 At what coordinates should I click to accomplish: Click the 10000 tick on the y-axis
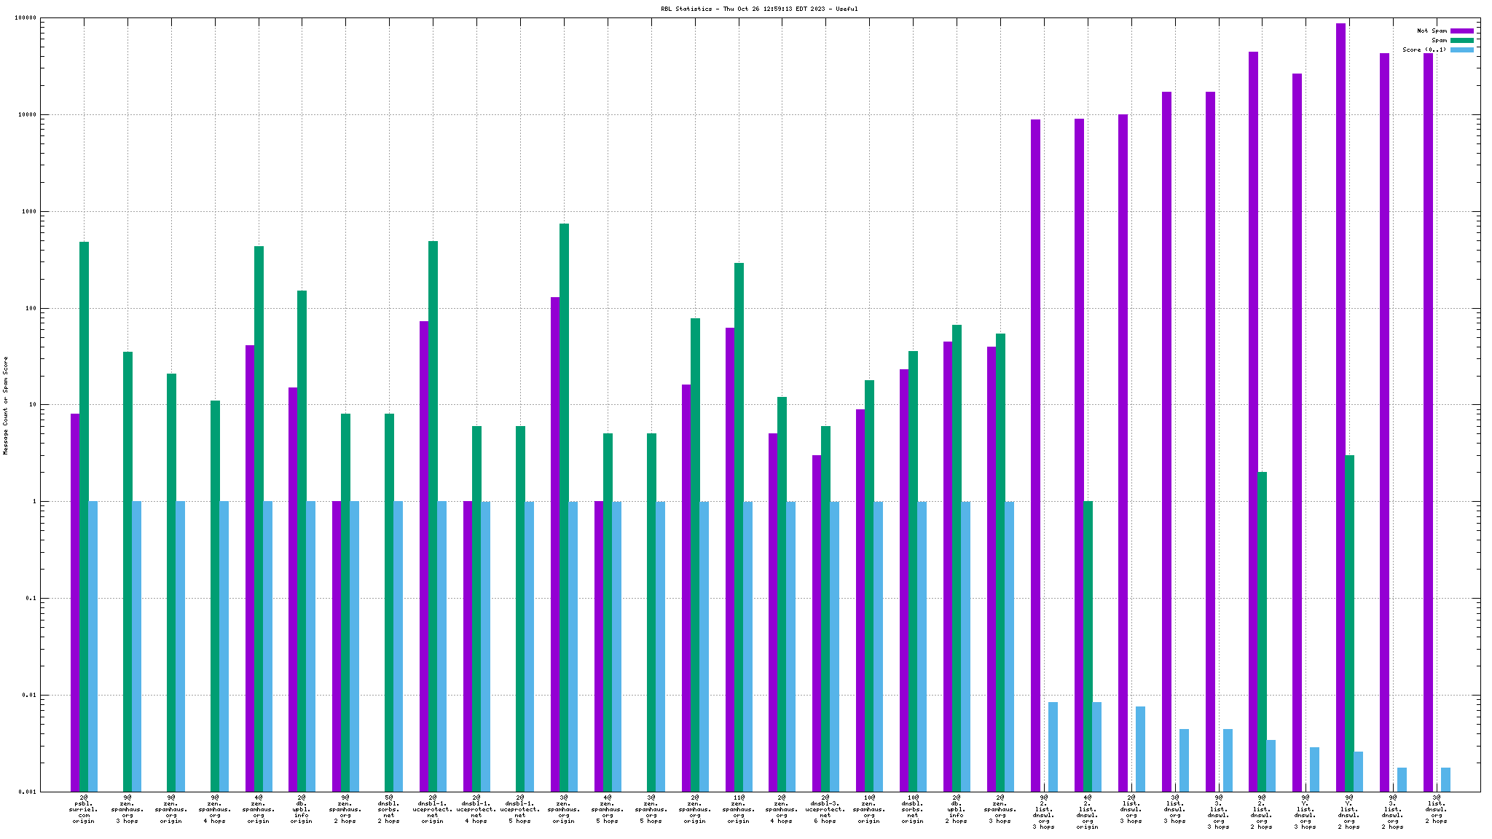(x=28, y=114)
